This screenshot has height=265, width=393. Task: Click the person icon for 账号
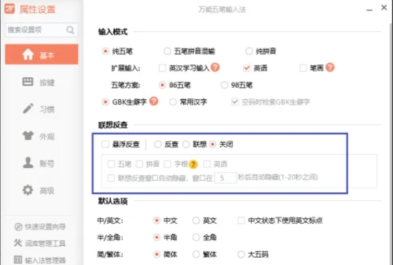(x=28, y=163)
